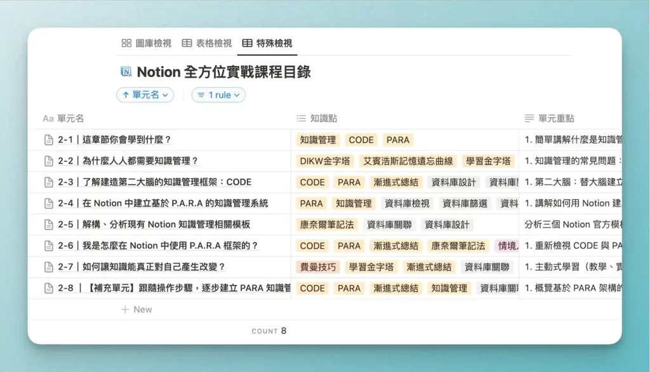This screenshot has height=372, width=650.
Task: Open row 2-5｜解構、分析現有 Notion 知識管理相關模板
Action: (154, 224)
